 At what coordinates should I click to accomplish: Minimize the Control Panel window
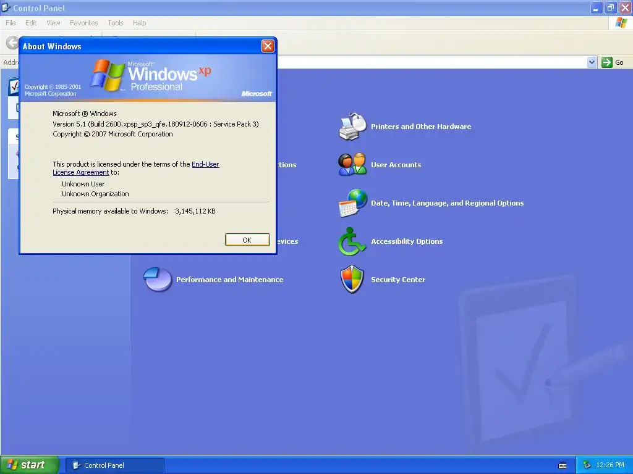click(596, 7)
